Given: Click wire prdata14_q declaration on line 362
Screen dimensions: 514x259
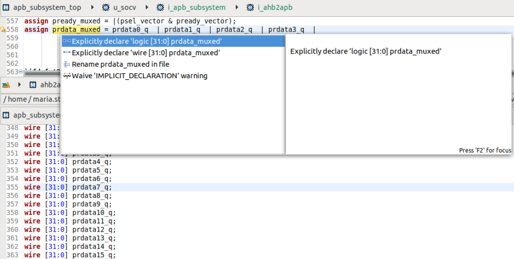Looking at the screenshot, I should coord(70,247).
